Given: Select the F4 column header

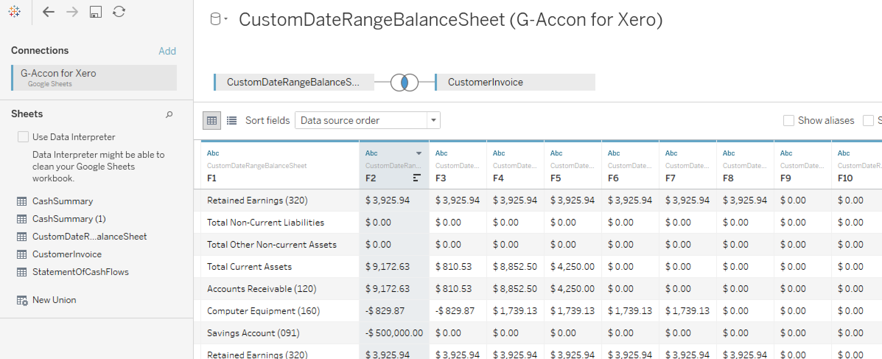Looking at the screenshot, I should click(515, 165).
